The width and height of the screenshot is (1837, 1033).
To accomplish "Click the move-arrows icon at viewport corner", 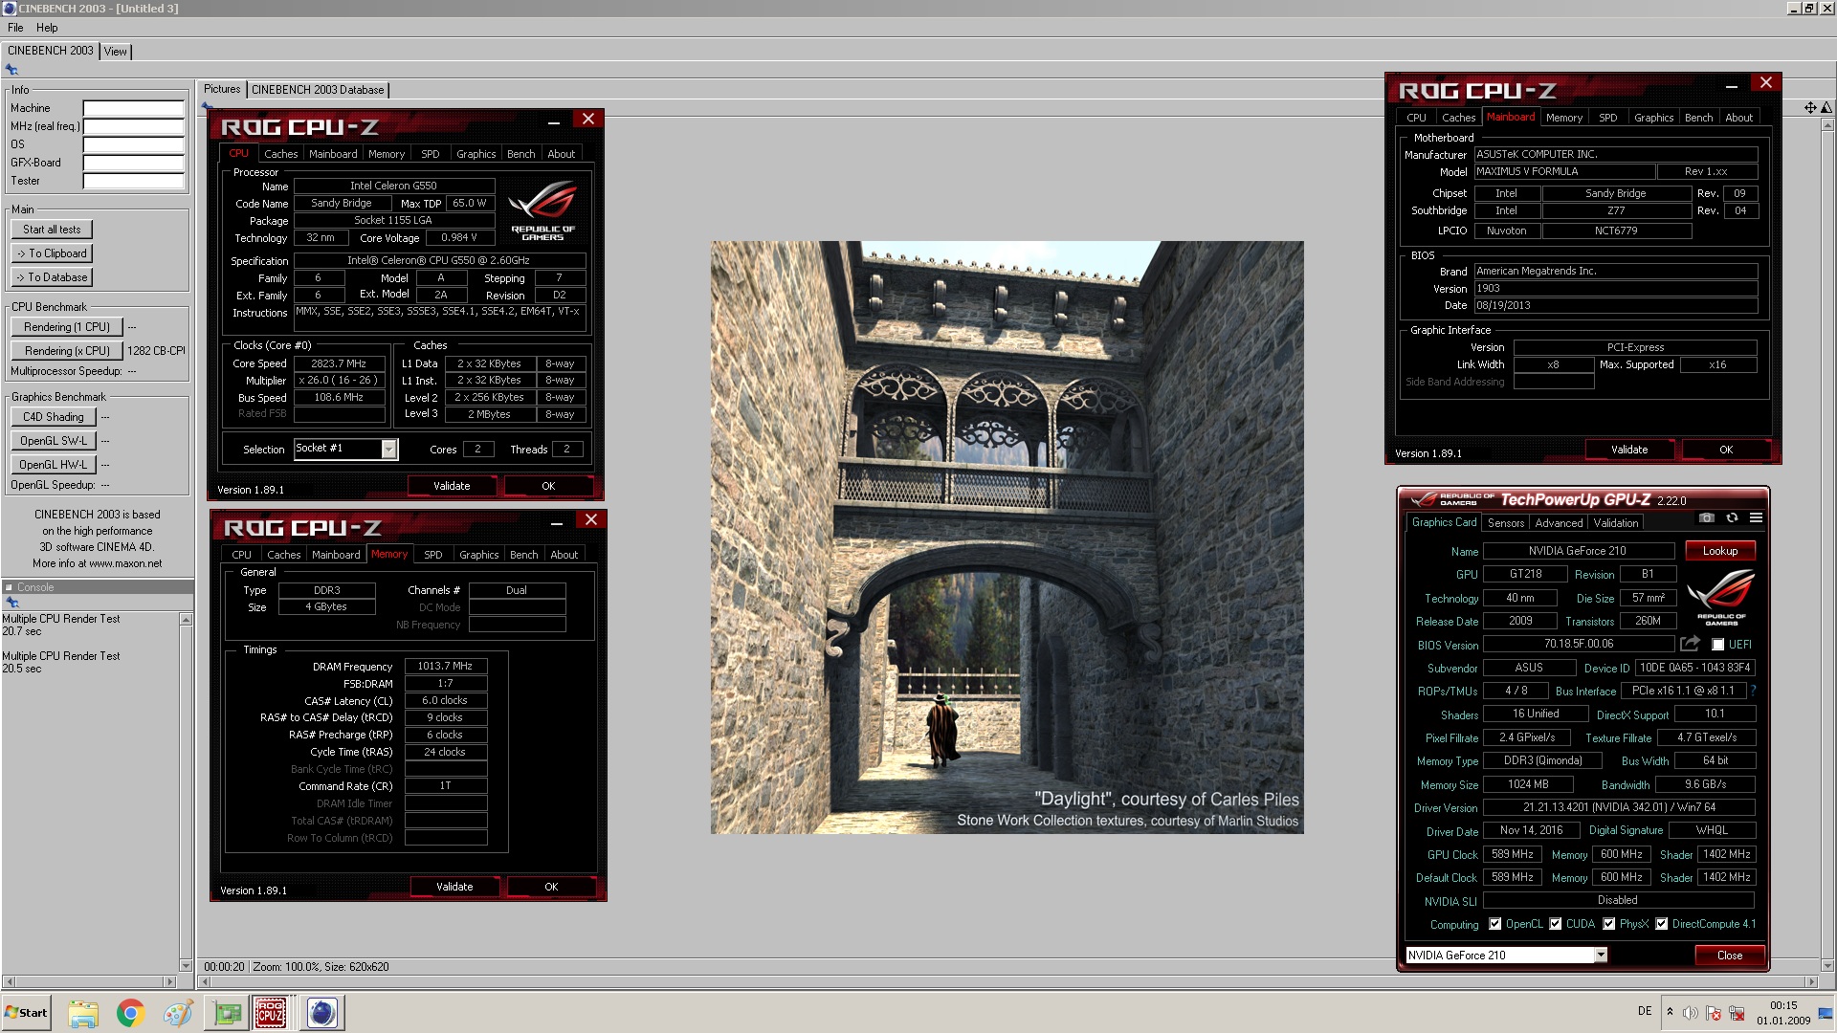I will click(x=1810, y=108).
